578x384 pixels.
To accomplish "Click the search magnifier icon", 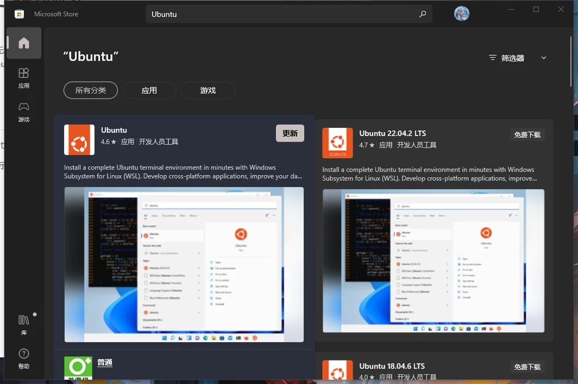I will 423,14.
